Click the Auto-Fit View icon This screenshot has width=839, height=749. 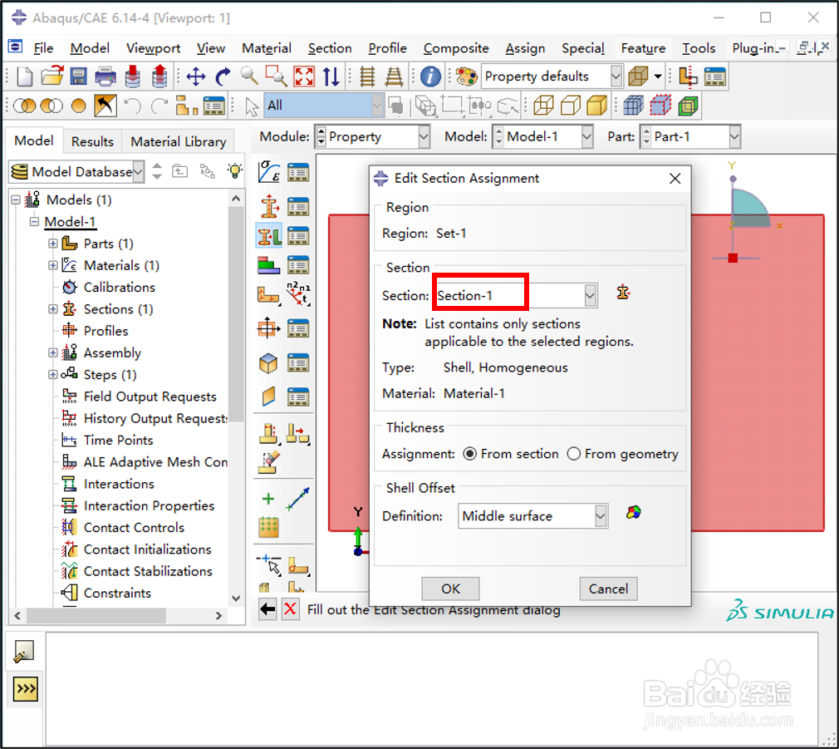point(304,76)
